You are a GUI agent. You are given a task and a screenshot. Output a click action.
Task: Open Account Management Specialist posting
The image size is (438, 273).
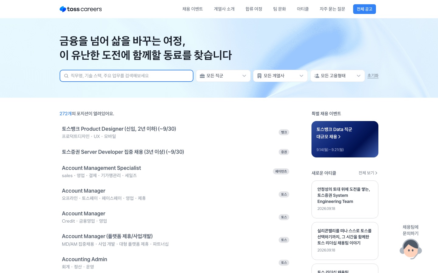(176, 171)
